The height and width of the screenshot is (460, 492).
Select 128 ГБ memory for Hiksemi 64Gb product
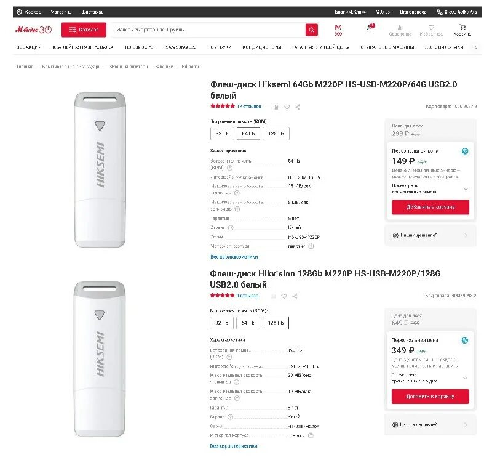tap(276, 134)
